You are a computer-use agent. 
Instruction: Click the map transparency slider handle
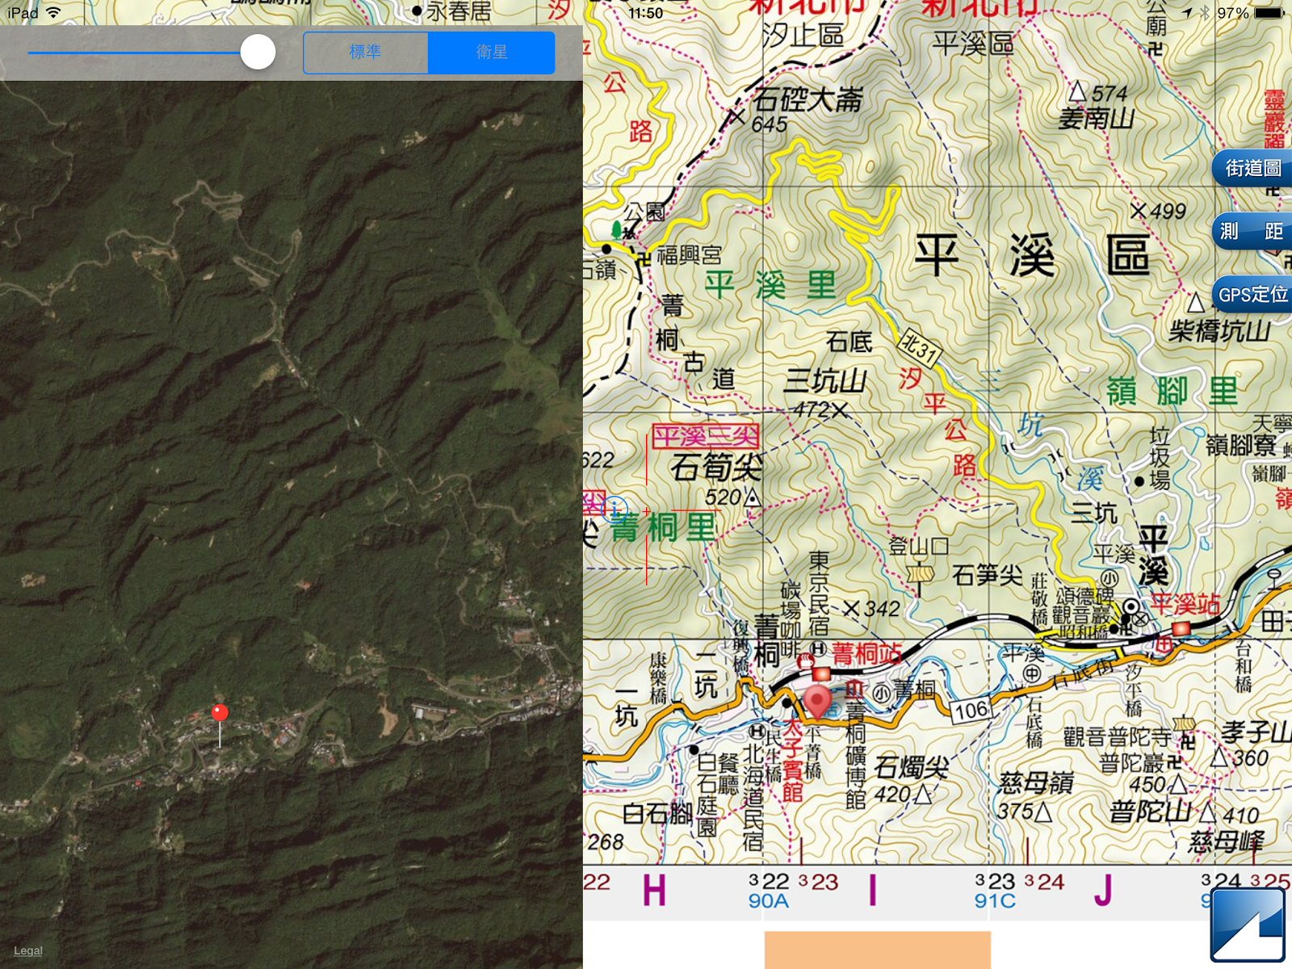[x=258, y=52]
